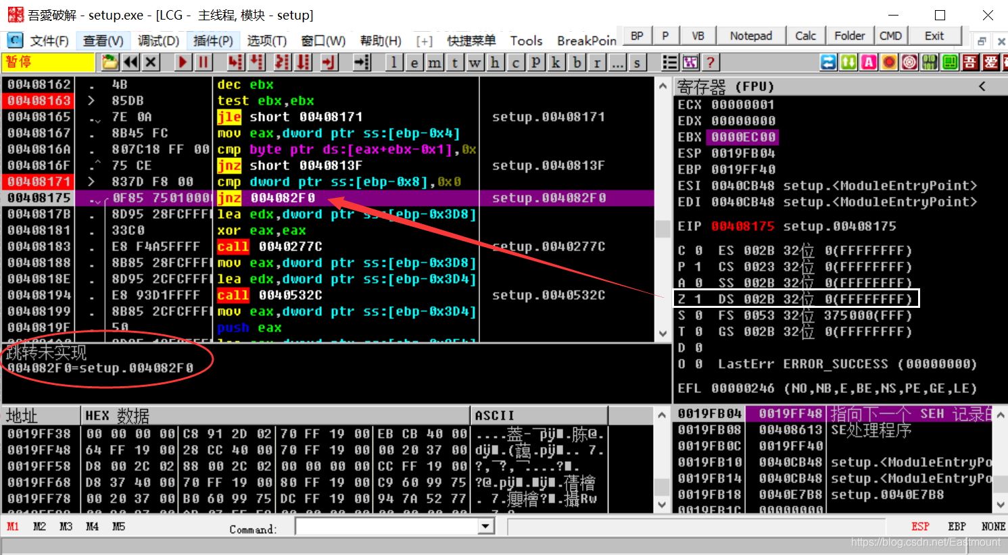This screenshot has width=1008, height=555.
Task: Toggle stack addressing relative to ESP
Action: tap(920, 527)
